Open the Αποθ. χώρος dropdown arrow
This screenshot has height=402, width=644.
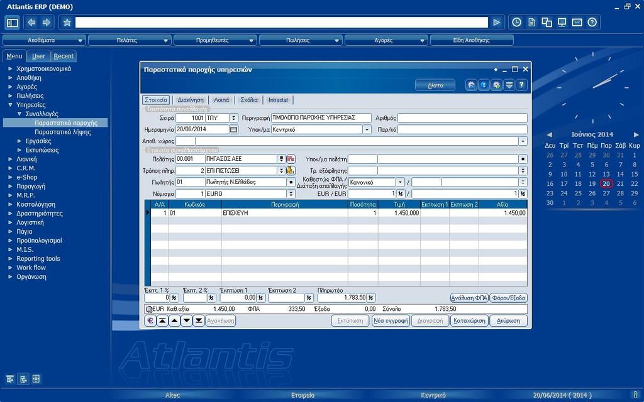tap(523, 141)
